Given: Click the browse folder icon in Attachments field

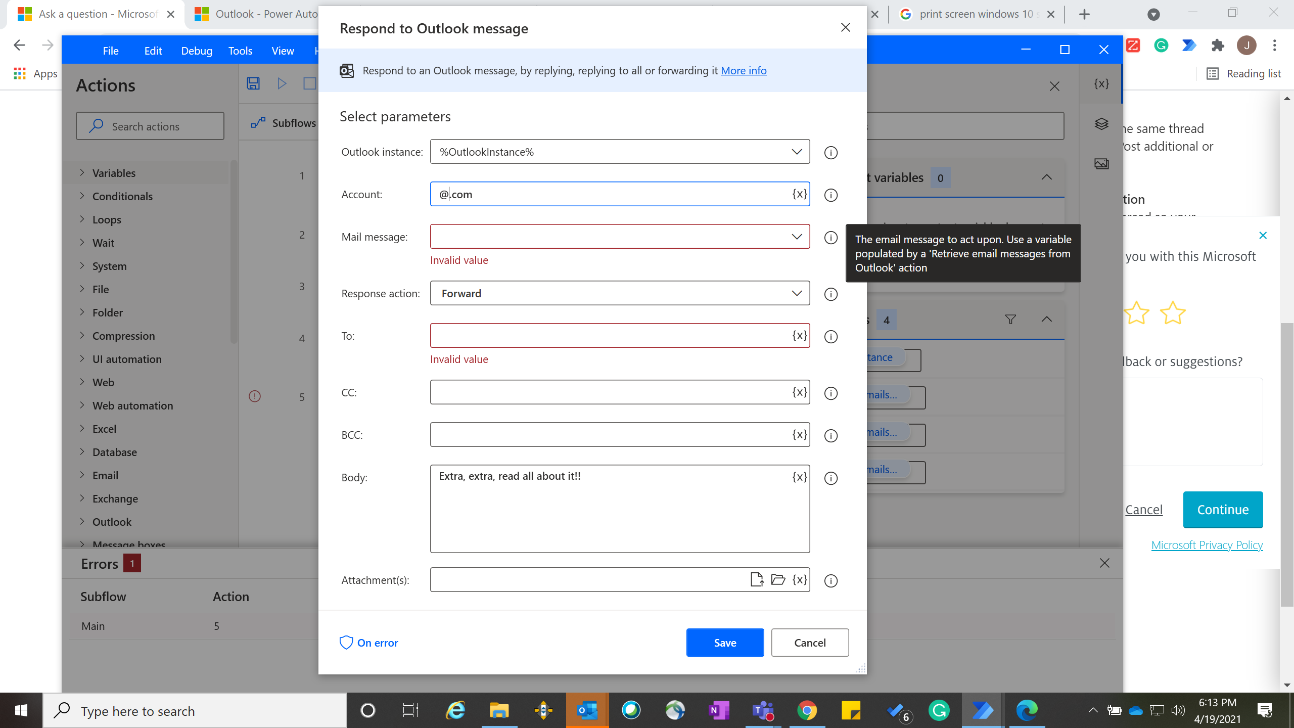Looking at the screenshot, I should [778, 579].
